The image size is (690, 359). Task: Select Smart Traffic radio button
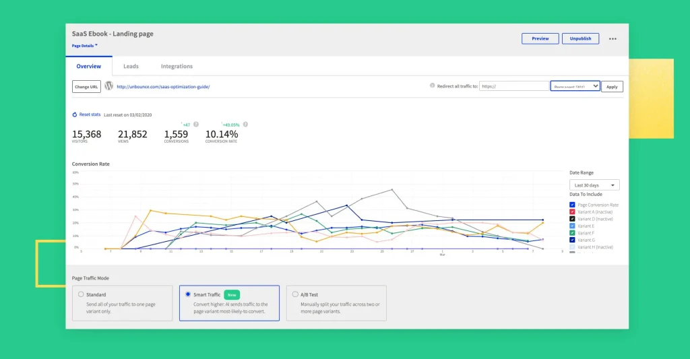point(188,294)
